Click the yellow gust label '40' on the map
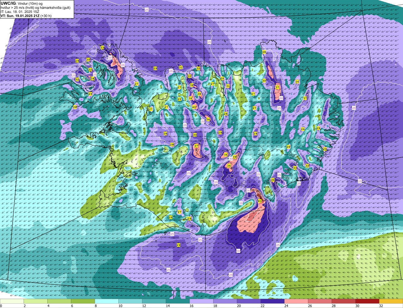Image resolution: width=403 pixels, height=308 pixels. point(194,107)
